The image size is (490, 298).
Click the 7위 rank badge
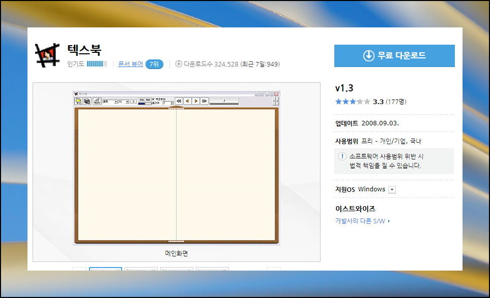pyautogui.click(x=154, y=64)
